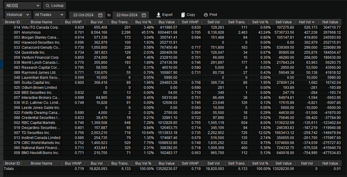Sort by Sell Vol column header
Screen dimensions: 347x177
pos(213,22)
